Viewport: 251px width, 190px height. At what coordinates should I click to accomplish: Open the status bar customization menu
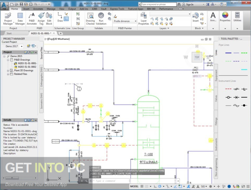248,186
